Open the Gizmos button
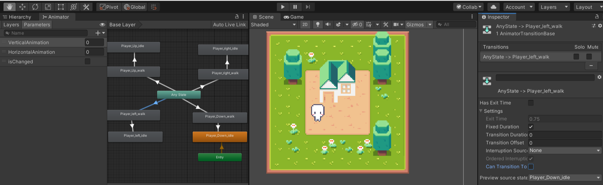This screenshot has width=603, height=185. pos(415,25)
